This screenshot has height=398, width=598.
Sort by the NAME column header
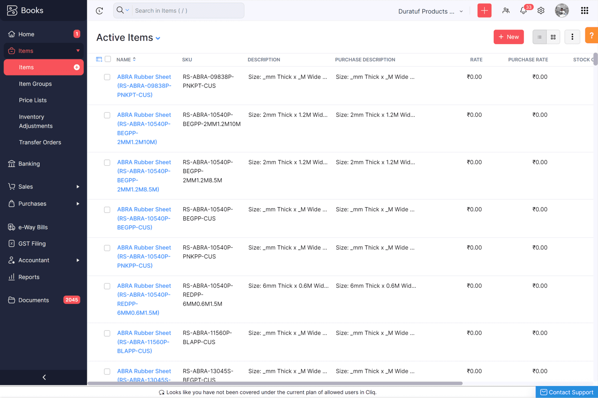pyautogui.click(x=126, y=59)
